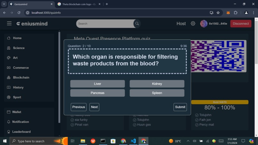The height and width of the screenshot is (145, 258).
Task: Bookmark this page with star icon
Action: coord(218,13)
